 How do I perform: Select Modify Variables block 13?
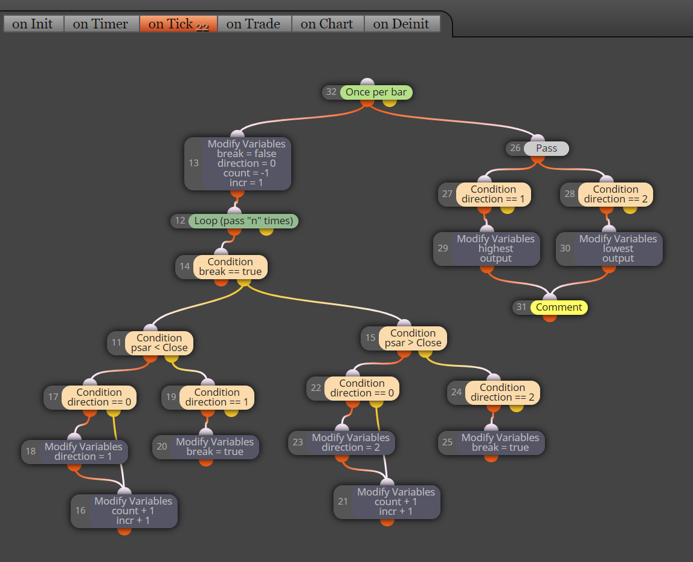[x=238, y=163]
